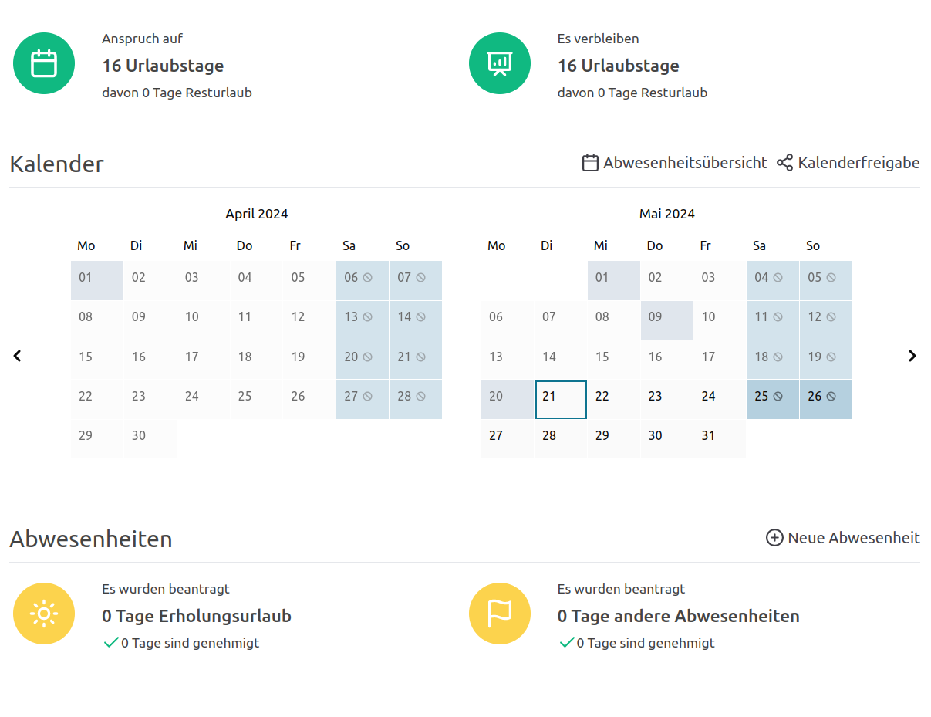This screenshot has width=931, height=717.
Task: Select 27 May in the calendar
Action: click(x=508, y=438)
